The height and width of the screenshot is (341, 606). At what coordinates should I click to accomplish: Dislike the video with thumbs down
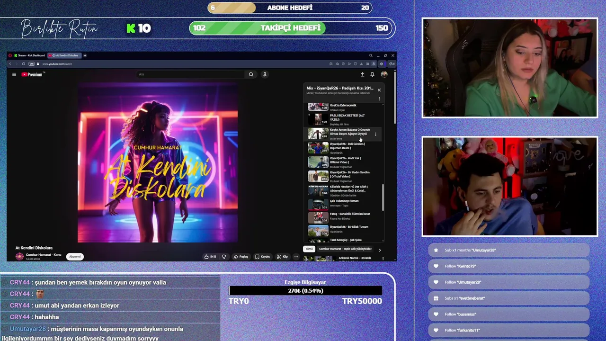click(224, 257)
